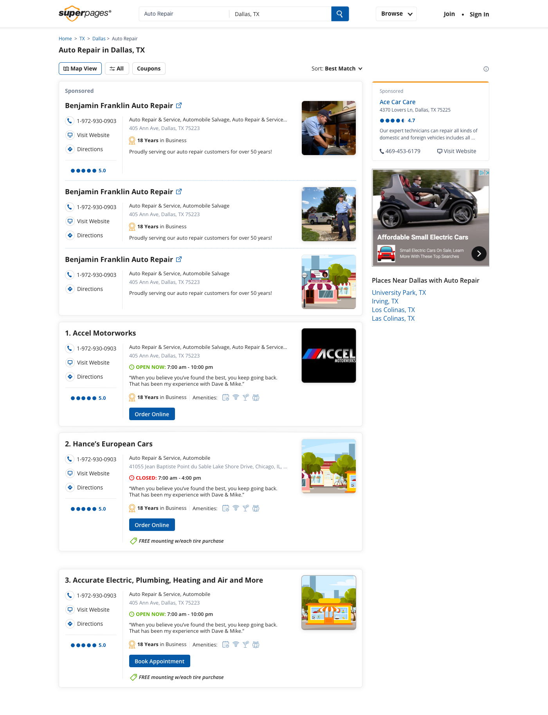The height and width of the screenshot is (715, 548).
Task: Open Los Colinas, TX link
Action: (x=393, y=310)
